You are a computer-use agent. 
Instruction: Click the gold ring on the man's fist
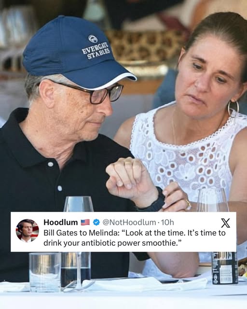click(128, 163)
